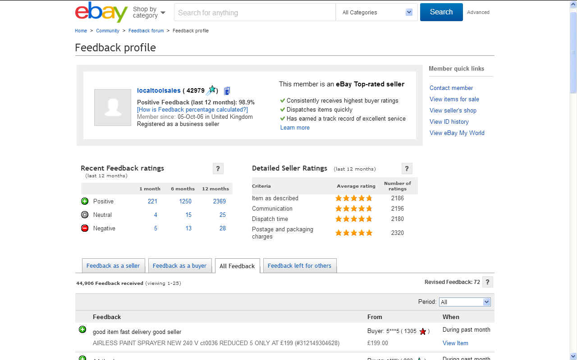Open help icon beside Revised Feedback
The image size is (577, 360).
[x=487, y=282]
